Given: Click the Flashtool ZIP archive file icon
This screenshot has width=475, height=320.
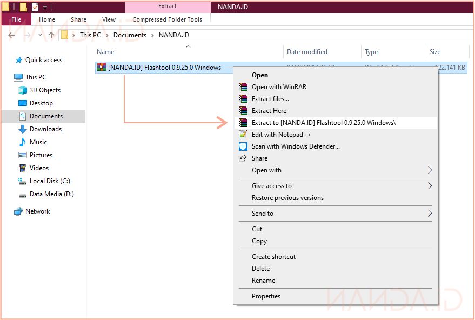Looking at the screenshot, I should [x=101, y=68].
